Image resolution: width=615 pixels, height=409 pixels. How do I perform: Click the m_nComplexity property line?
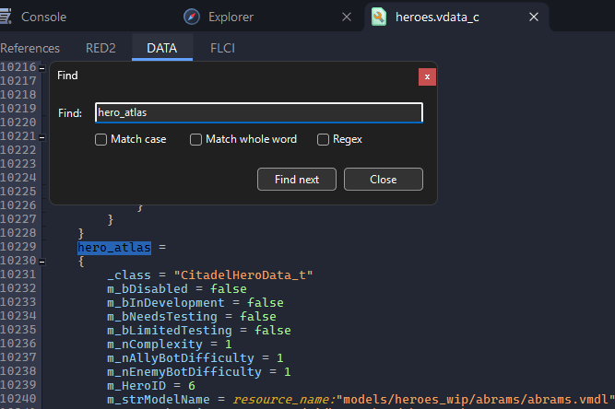(170, 345)
